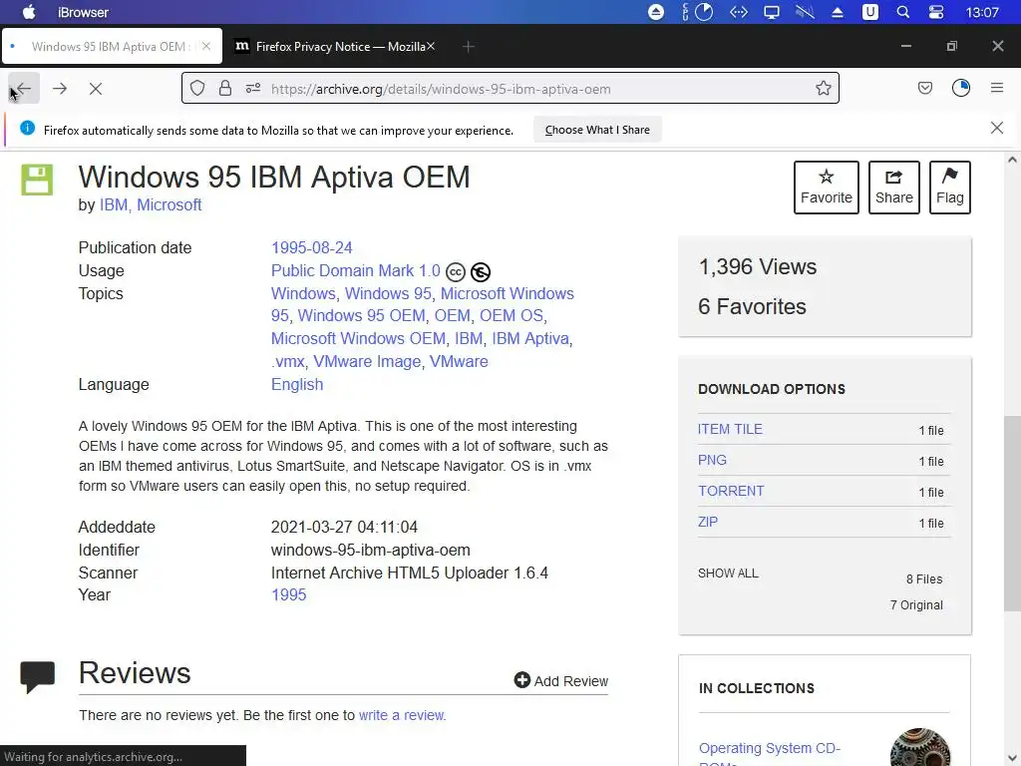Download the PNG file
The image size is (1021, 766).
712,460
